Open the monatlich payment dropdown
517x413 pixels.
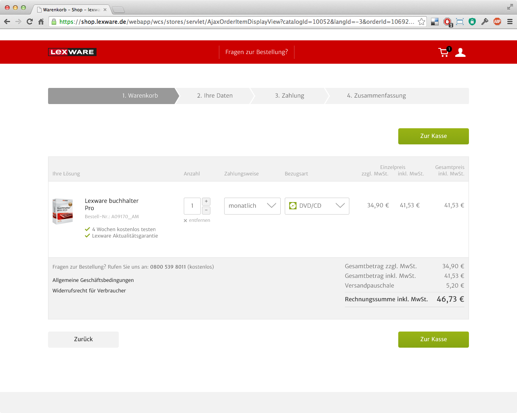252,206
